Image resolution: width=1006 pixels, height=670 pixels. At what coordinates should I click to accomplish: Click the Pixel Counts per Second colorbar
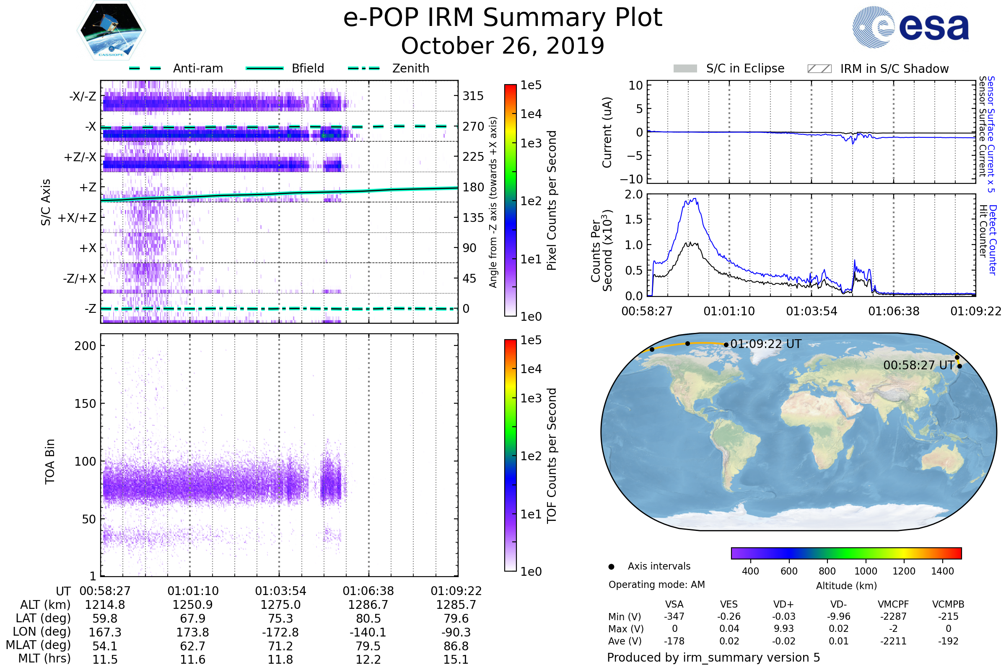tap(510, 201)
